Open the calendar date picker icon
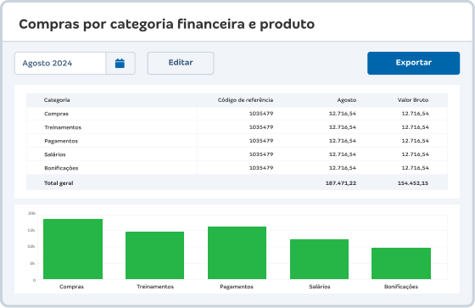Image resolution: width=475 pixels, height=308 pixels. [120, 64]
